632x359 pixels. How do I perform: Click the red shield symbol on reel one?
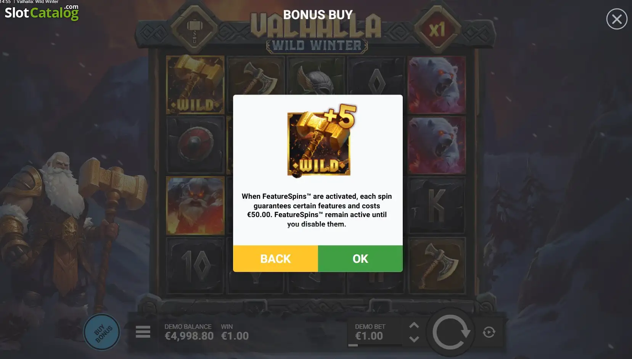pyautogui.click(x=195, y=145)
